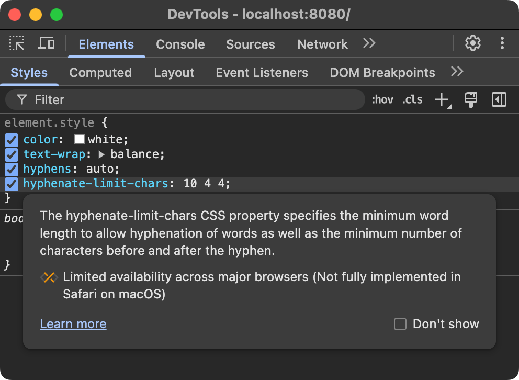Select the inspect element picker tool

tap(16, 44)
